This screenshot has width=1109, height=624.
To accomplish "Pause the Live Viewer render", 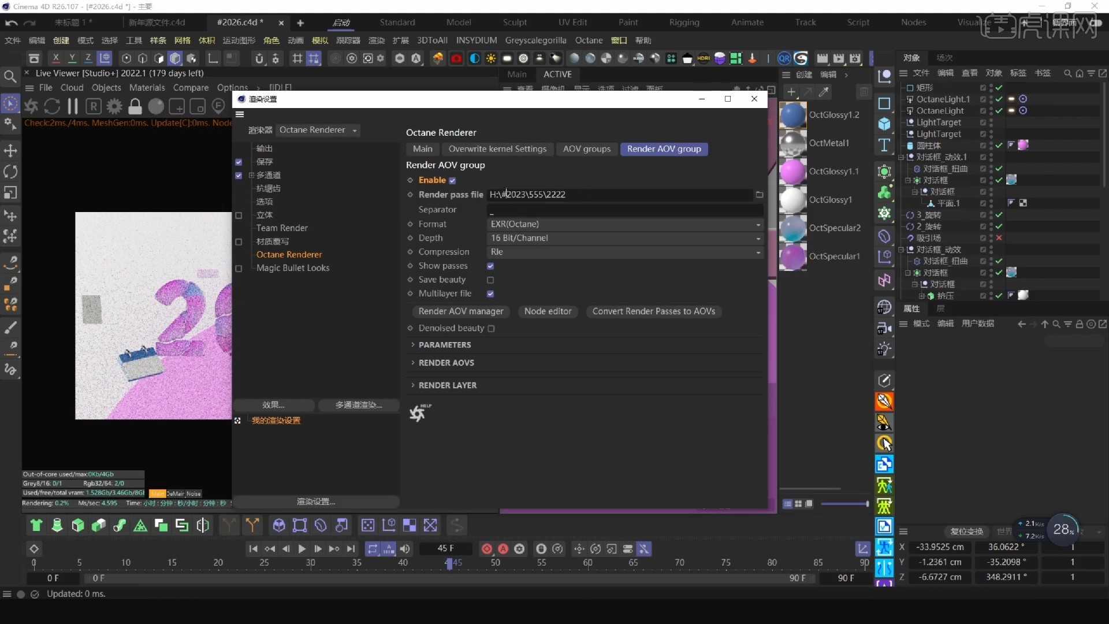I will (x=73, y=106).
